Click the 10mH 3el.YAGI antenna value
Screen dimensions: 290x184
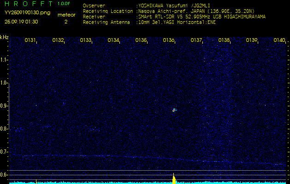pyautogui.click(x=177, y=23)
